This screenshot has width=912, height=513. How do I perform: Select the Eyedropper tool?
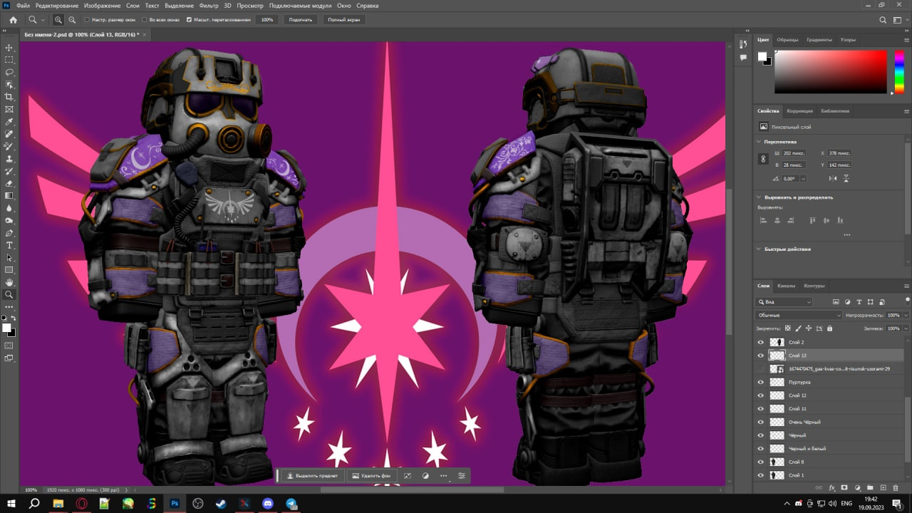click(x=9, y=122)
